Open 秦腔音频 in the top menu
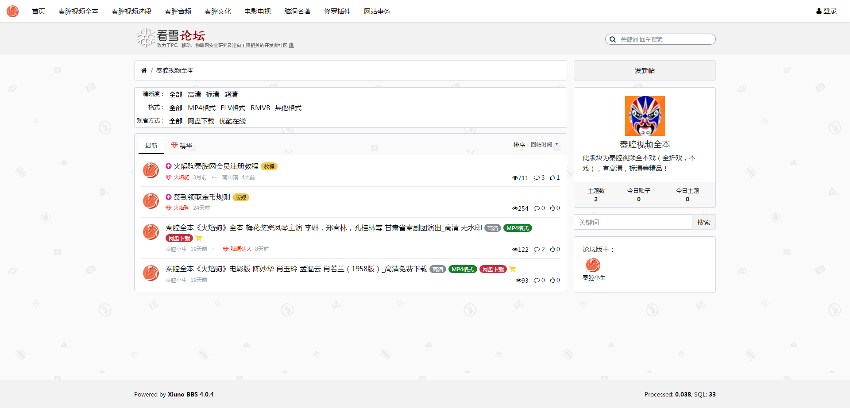The height and width of the screenshot is (408, 850). pyautogui.click(x=178, y=11)
